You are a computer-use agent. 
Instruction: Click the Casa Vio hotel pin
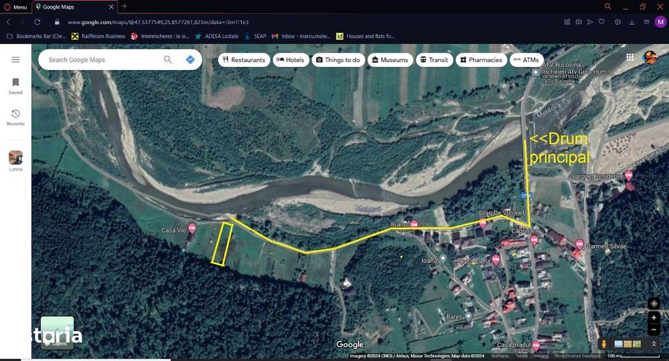192,229
